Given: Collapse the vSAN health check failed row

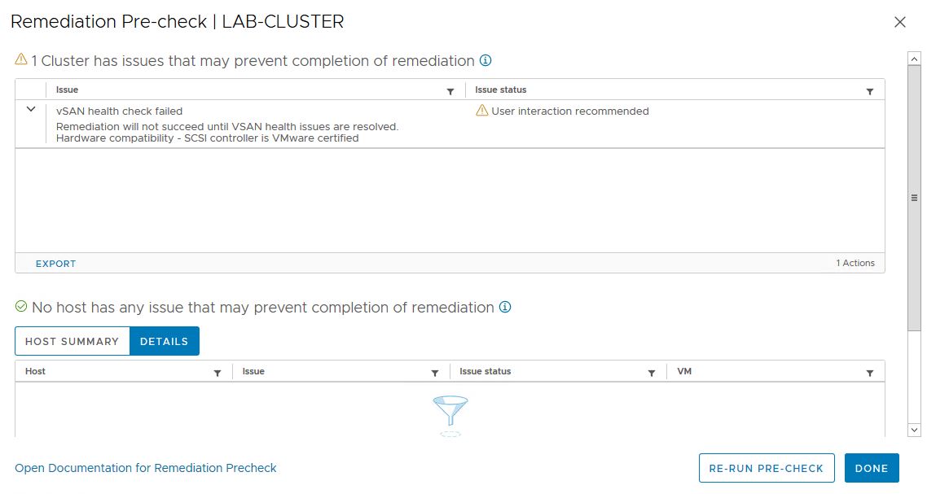Looking at the screenshot, I should (31, 110).
